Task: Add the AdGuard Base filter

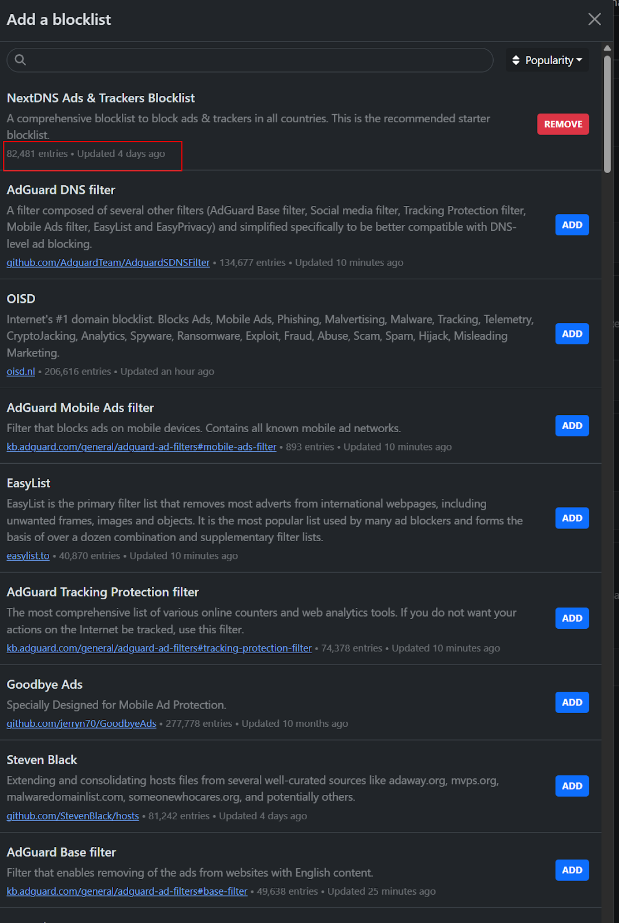Action: (x=572, y=871)
